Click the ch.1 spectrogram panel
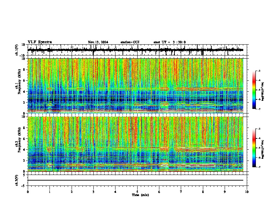 [135, 86]
